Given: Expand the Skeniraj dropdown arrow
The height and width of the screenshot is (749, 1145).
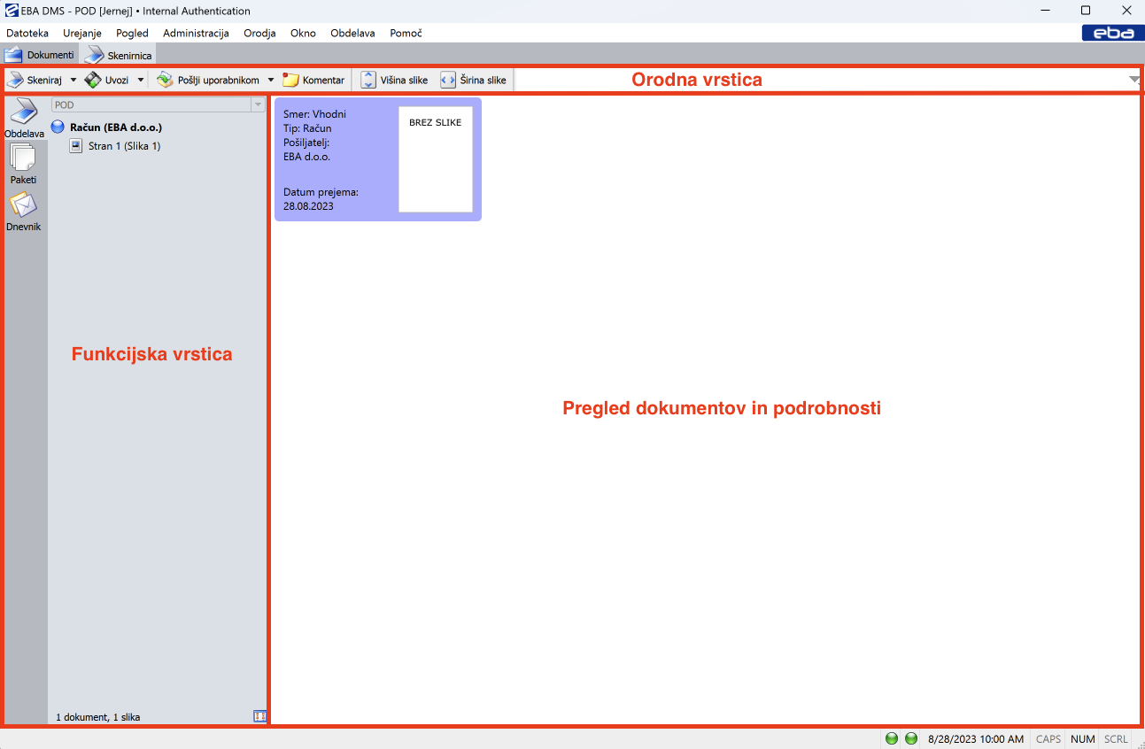Looking at the screenshot, I should [73, 80].
